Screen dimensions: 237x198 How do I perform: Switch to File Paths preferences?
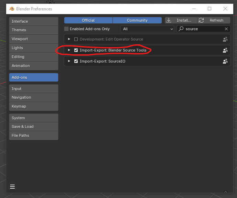pos(34,135)
